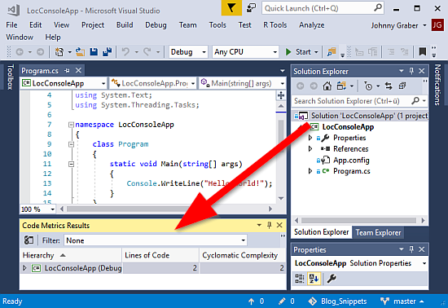This screenshot has width=448, height=308.
Task: Click the Navigate Forward toolbar icon
Action: coord(40,52)
